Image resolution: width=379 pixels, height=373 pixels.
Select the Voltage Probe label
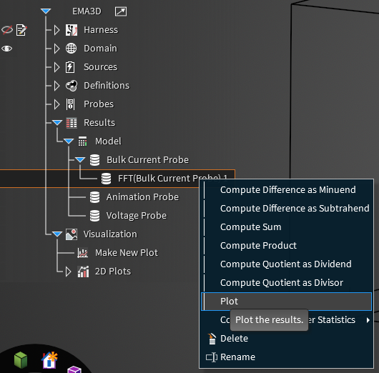137,216
